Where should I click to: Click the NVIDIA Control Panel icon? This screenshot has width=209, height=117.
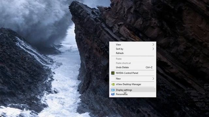(x=113, y=73)
